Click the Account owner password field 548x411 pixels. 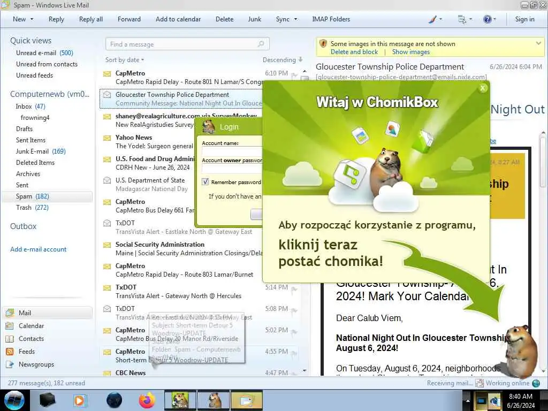[232, 169]
